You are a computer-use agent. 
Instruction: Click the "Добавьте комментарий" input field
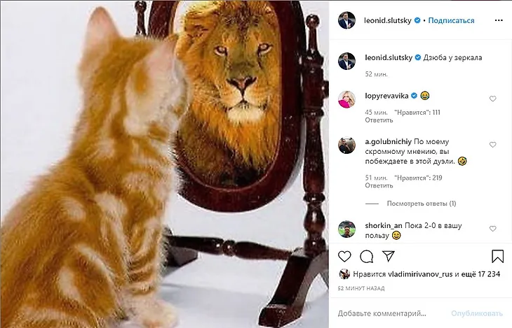389,313
